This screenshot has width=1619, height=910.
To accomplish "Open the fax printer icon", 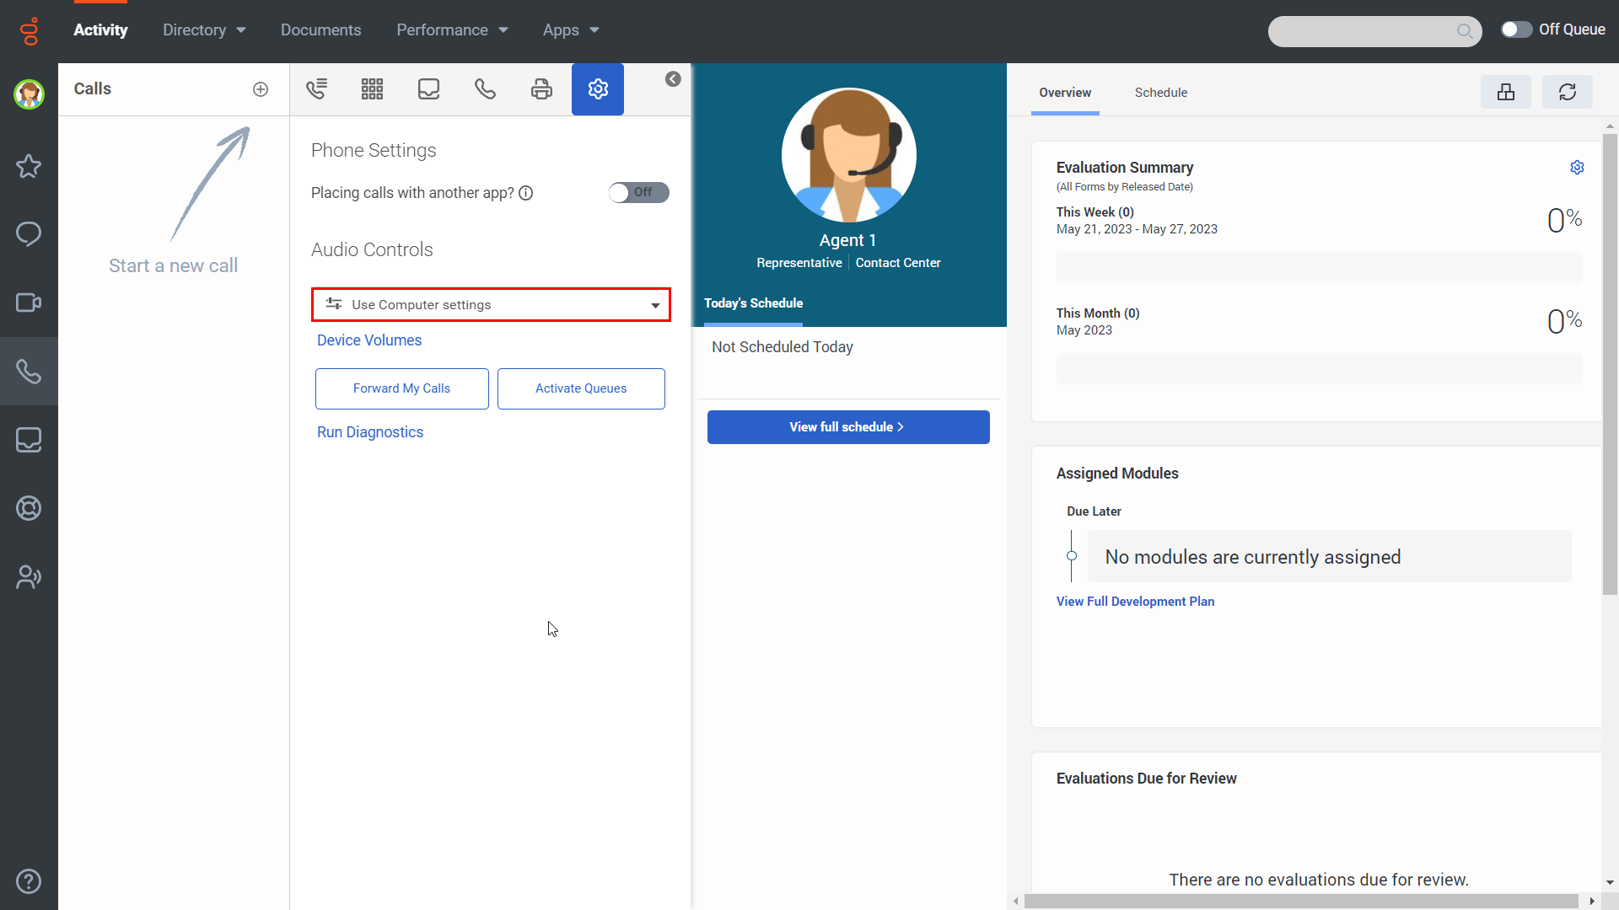I will coord(541,89).
